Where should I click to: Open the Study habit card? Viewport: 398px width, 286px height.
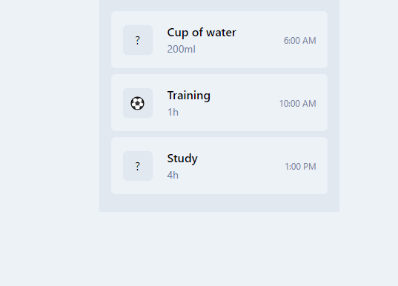(x=219, y=165)
